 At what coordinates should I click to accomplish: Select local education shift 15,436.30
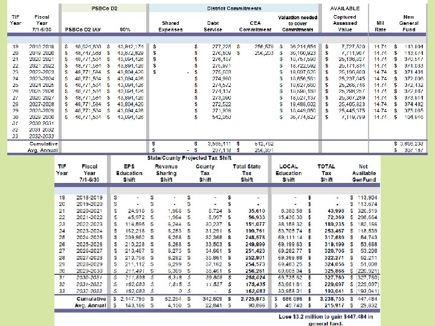coord(290,217)
